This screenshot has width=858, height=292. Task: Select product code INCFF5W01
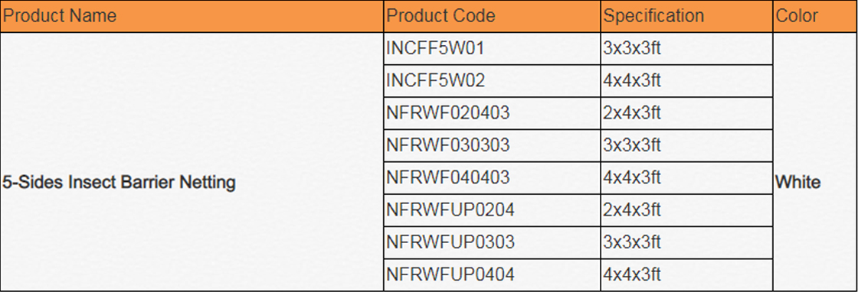tap(492, 49)
